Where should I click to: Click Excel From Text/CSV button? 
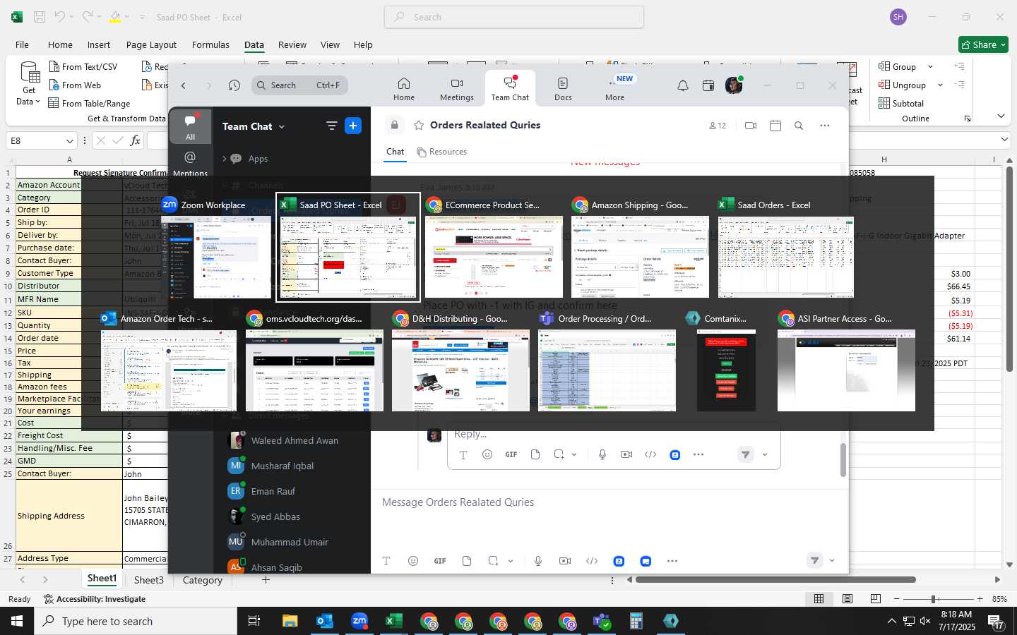[x=83, y=66]
